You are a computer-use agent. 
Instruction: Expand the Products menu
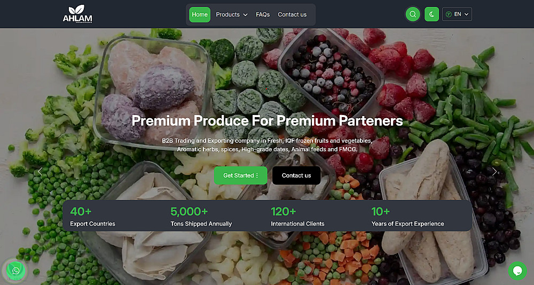click(231, 14)
